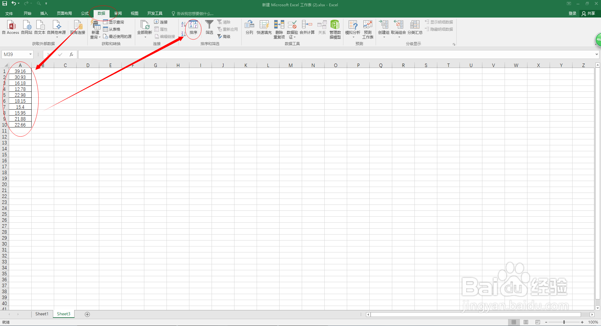Click the vertical scrollbar down arrow
This screenshot has width=601, height=326.
coord(598,308)
